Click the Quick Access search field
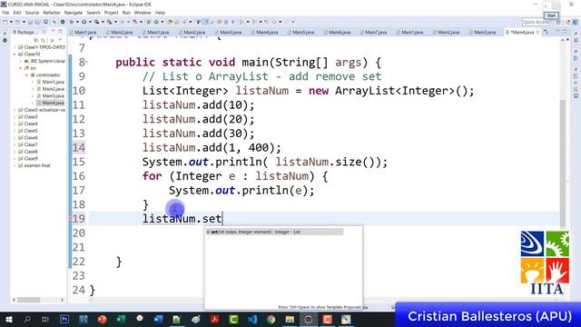This screenshot has height=327, width=581. pyautogui.click(x=536, y=22)
